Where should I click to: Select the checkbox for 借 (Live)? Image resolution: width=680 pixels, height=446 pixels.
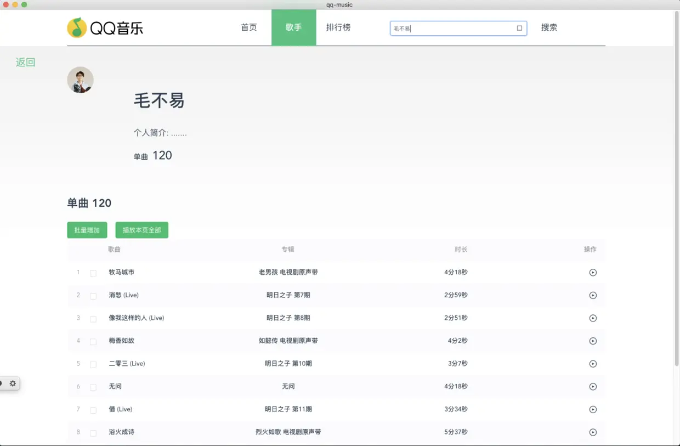pyautogui.click(x=93, y=410)
